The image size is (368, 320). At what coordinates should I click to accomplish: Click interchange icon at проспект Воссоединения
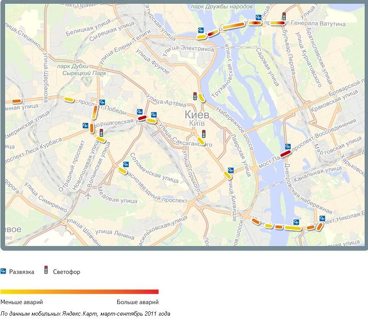click(288, 147)
